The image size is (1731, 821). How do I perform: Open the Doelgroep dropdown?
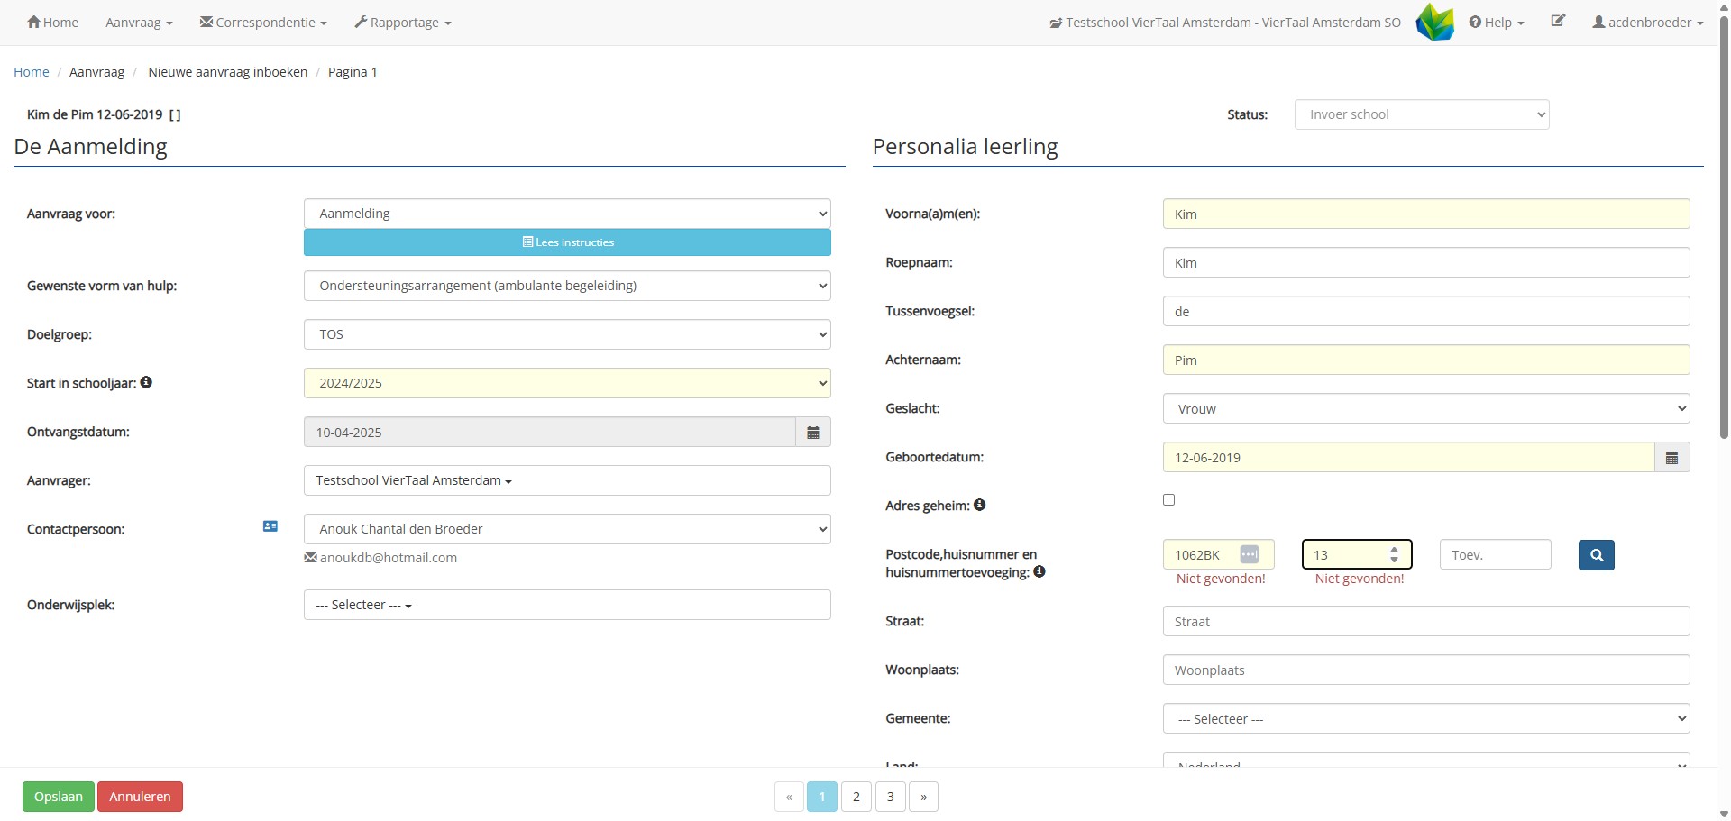click(x=567, y=334)
